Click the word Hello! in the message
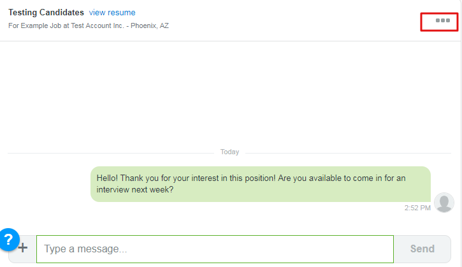The width and height of the screenshot is (462, 267). point(107,178)
